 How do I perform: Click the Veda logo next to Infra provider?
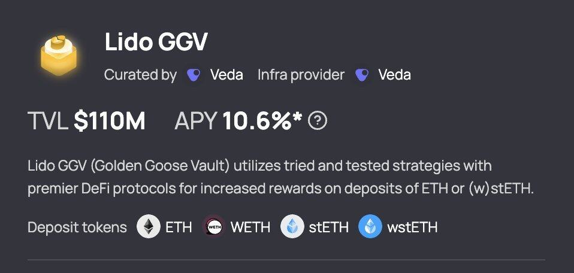362,75
